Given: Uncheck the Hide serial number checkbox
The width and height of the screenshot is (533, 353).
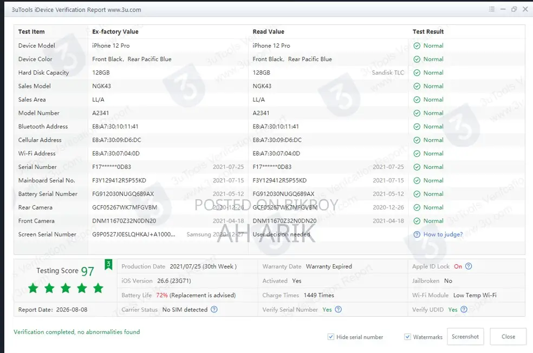Looking at the screenshot, I should tap(331, 337).
